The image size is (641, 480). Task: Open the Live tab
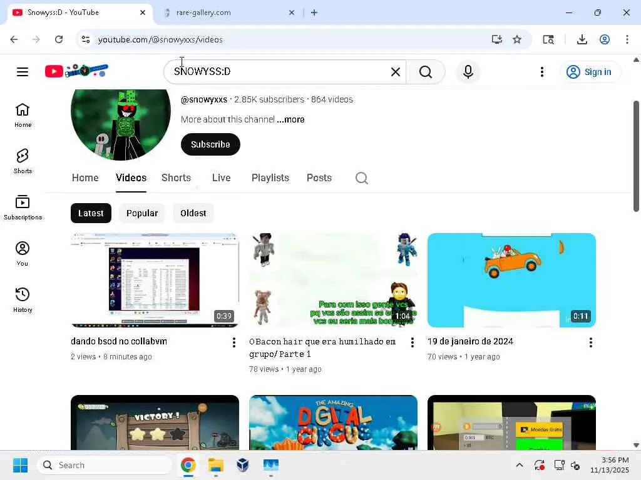pos(221,178)
